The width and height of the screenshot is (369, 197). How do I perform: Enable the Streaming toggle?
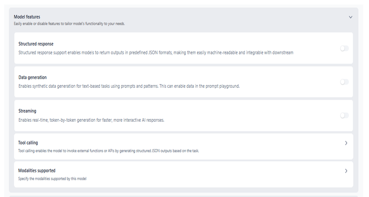coord(344,115)
